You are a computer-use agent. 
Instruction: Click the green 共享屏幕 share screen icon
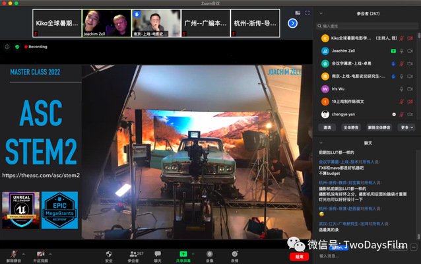point(183,253)
